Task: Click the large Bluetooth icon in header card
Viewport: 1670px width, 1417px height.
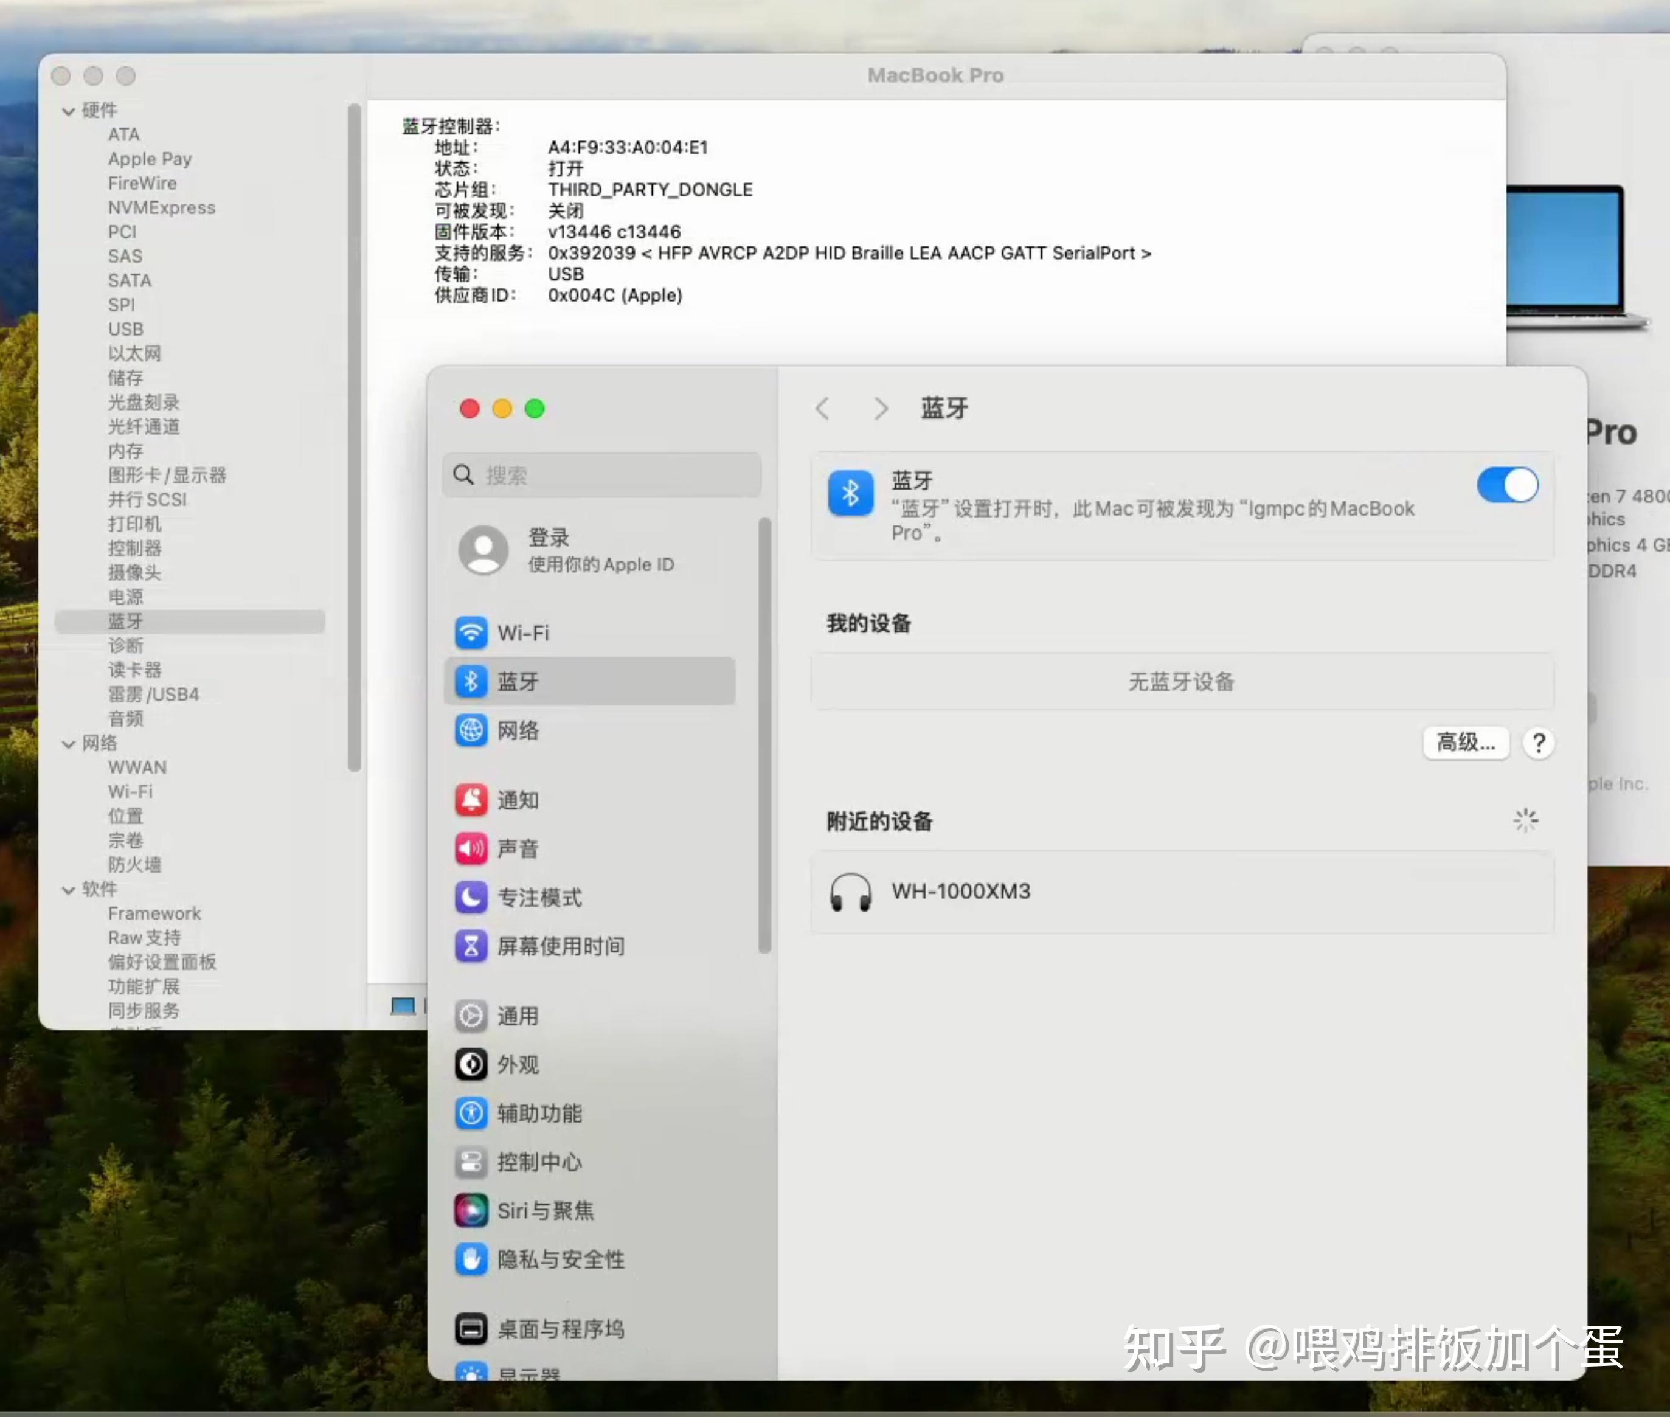Action: click(851, 493)
